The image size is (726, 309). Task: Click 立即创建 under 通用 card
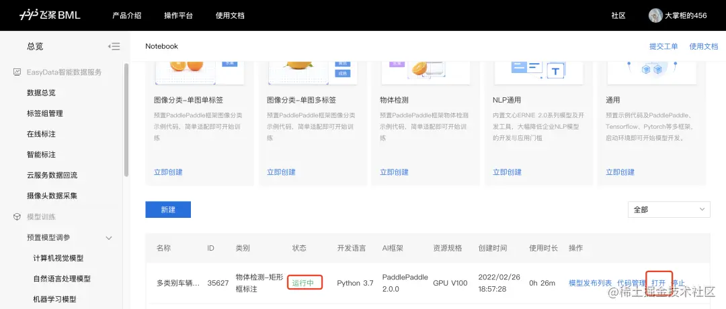pyautogui.click(x=620, y=172)
